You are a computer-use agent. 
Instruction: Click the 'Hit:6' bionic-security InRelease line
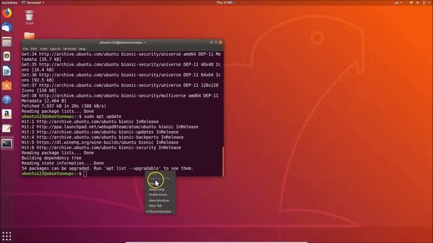point(101,148)
